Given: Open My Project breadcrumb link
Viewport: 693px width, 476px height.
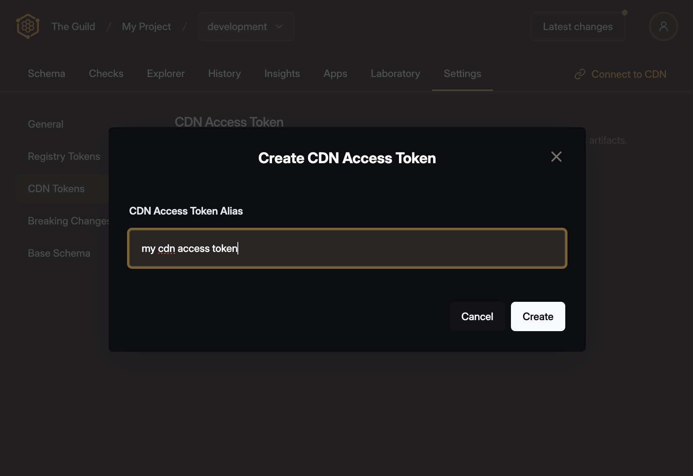Looking at the screenshot, I should (x=146, y=26).
